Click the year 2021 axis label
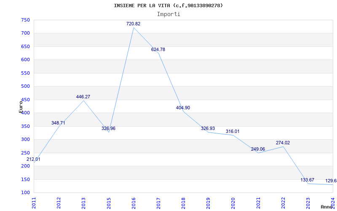This screenshot has height=211, width=337. [x=258, y=203]
